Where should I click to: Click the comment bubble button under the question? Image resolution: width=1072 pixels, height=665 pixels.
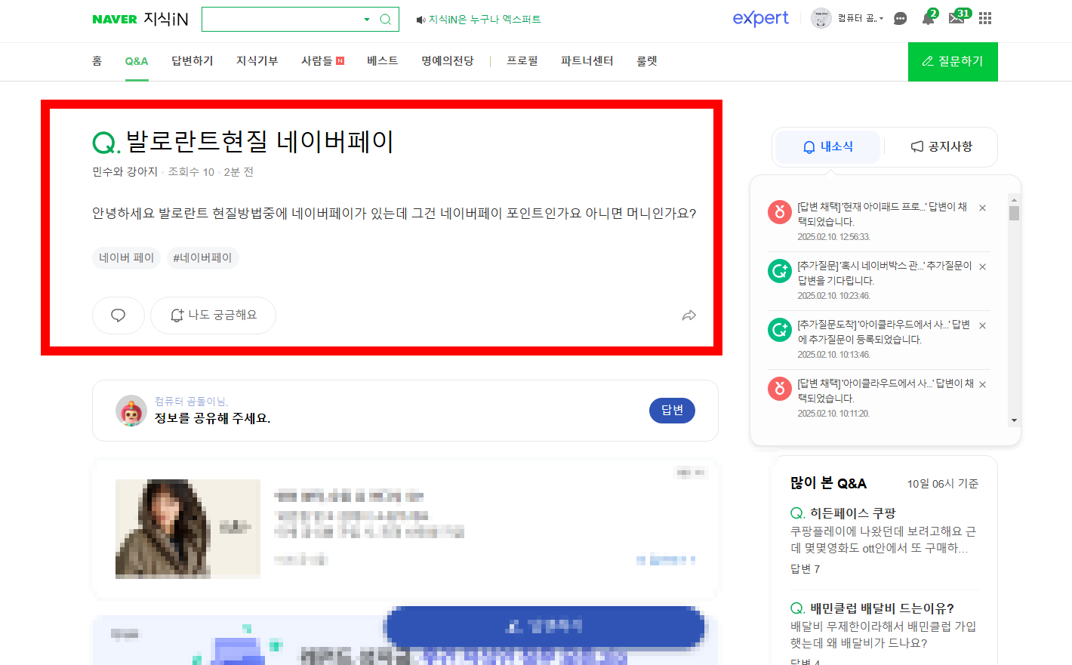point(119,316)
